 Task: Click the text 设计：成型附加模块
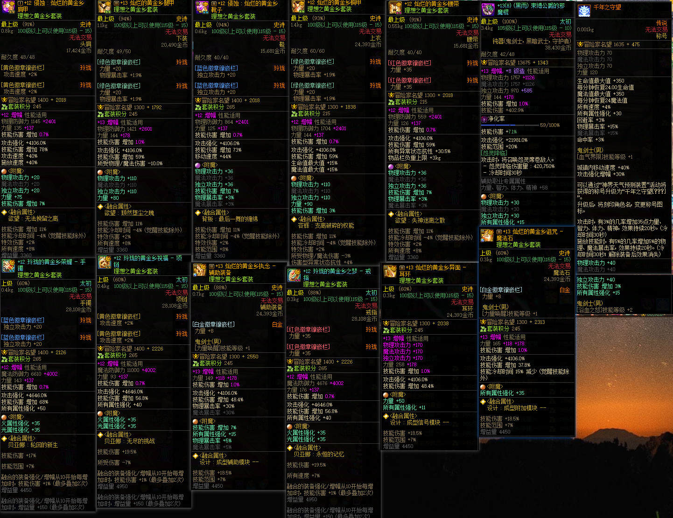pyautogui.click(x=512, y=408)
